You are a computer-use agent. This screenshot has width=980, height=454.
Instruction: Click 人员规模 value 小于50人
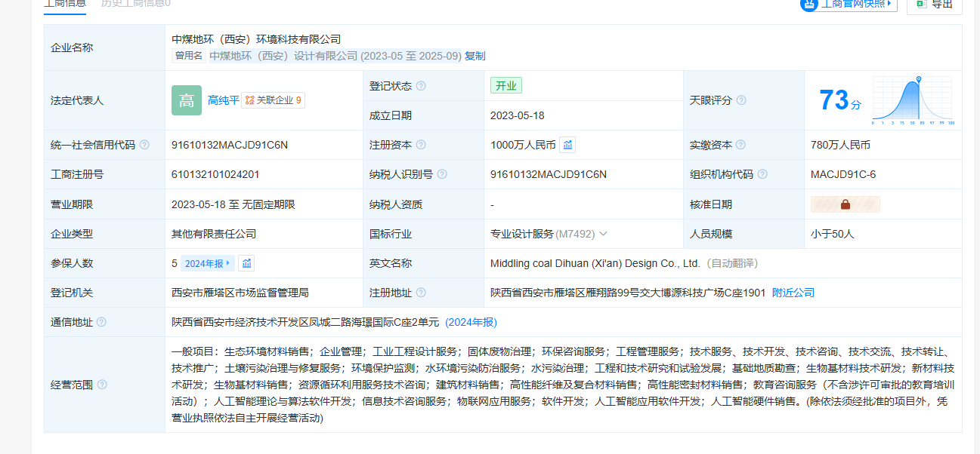pos(833,234)
